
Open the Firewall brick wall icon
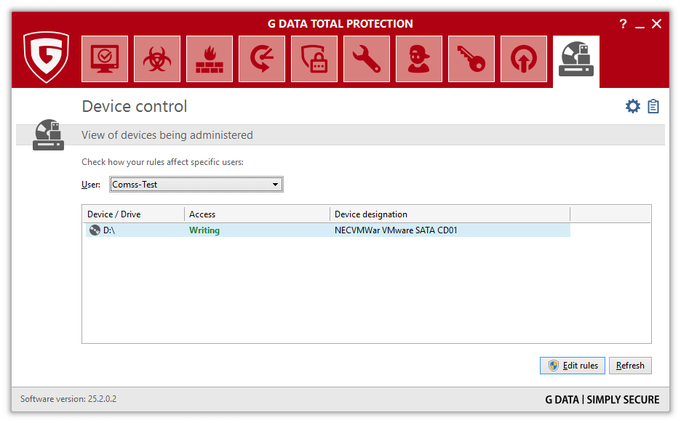[210, 59]
